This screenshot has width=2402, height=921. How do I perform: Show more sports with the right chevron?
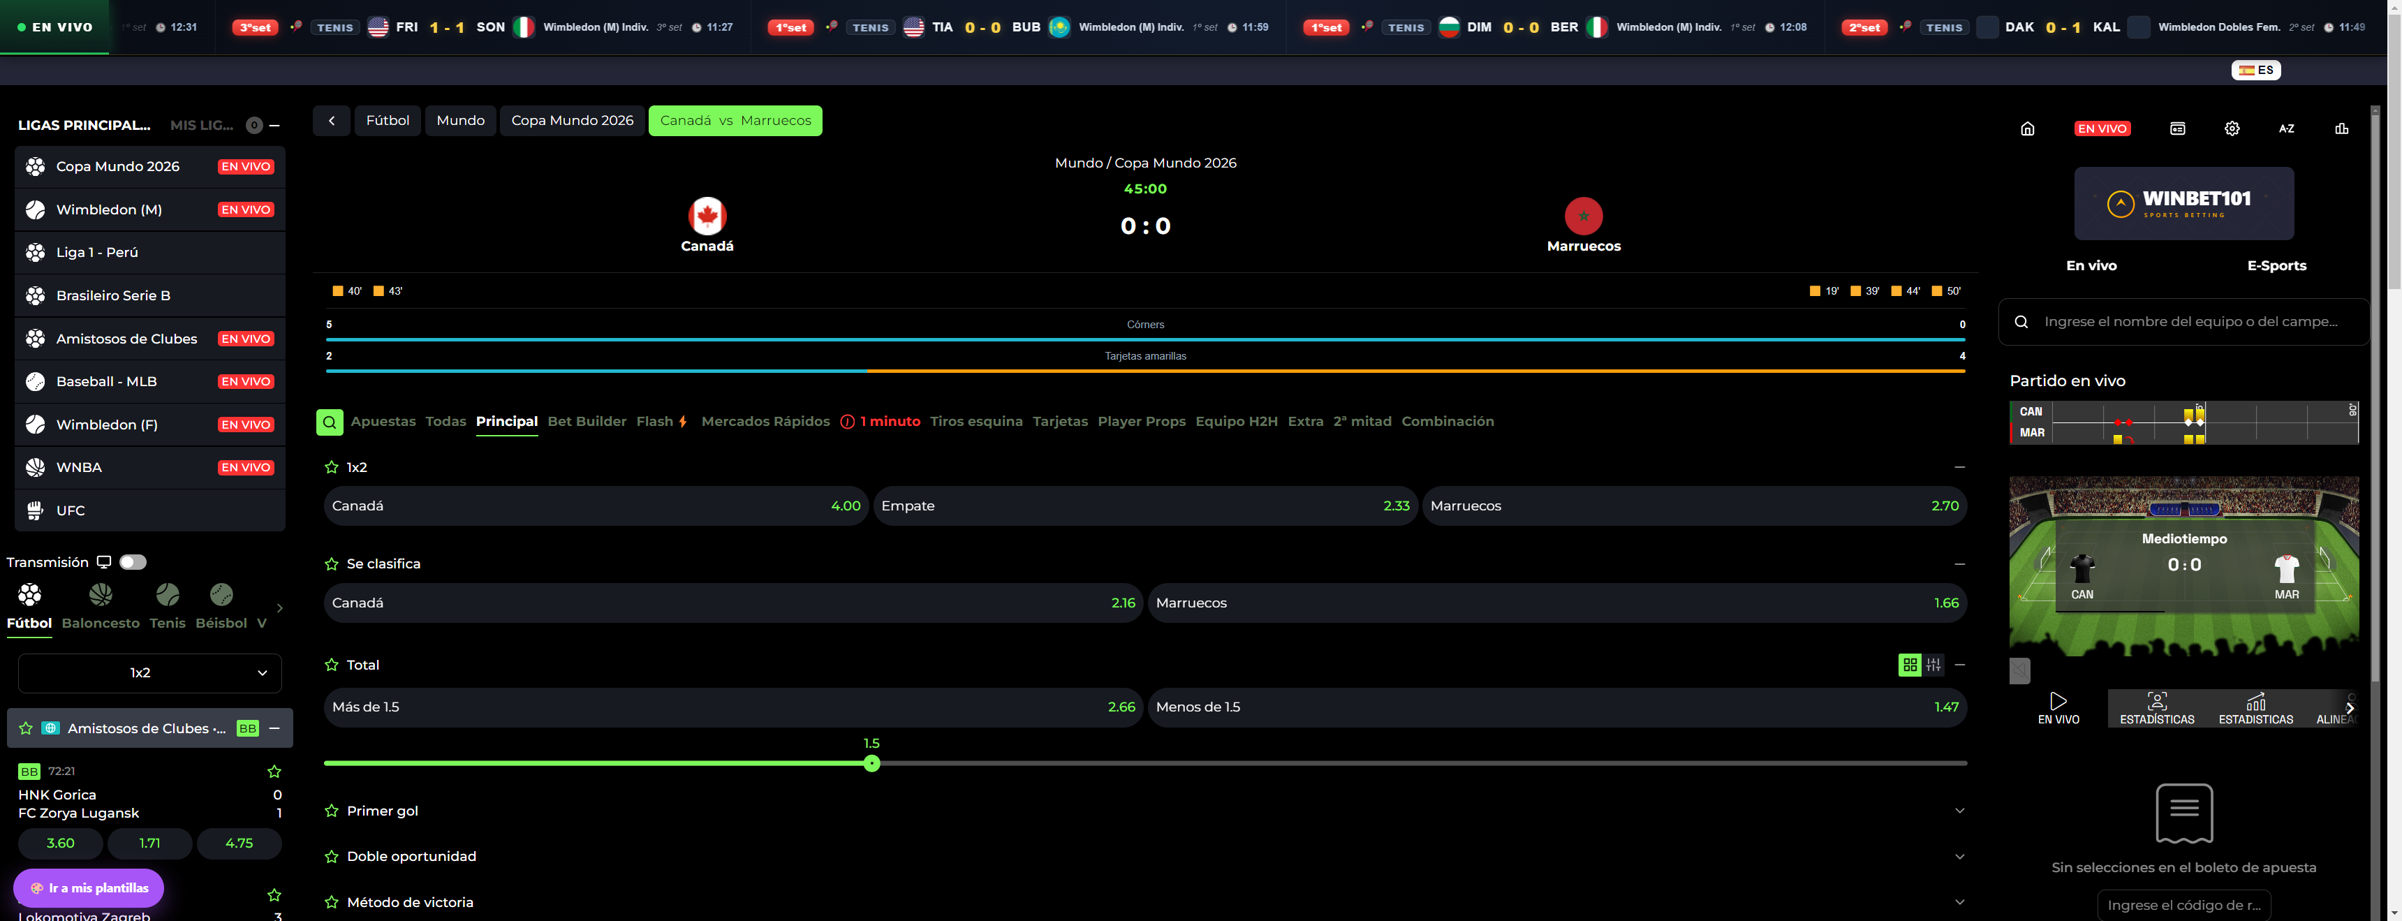pyautogui.click(x=279, y=607)
